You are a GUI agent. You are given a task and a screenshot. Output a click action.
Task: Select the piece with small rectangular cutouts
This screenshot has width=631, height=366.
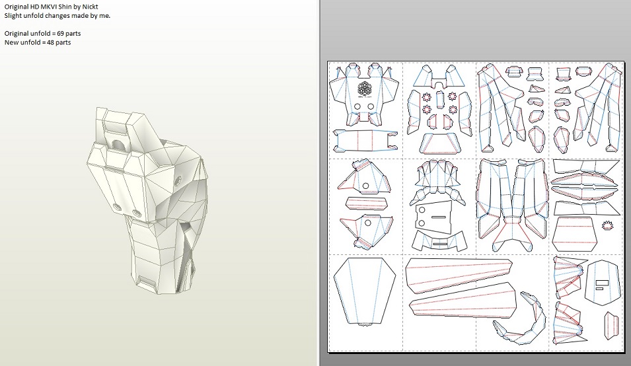coord(602,283)
